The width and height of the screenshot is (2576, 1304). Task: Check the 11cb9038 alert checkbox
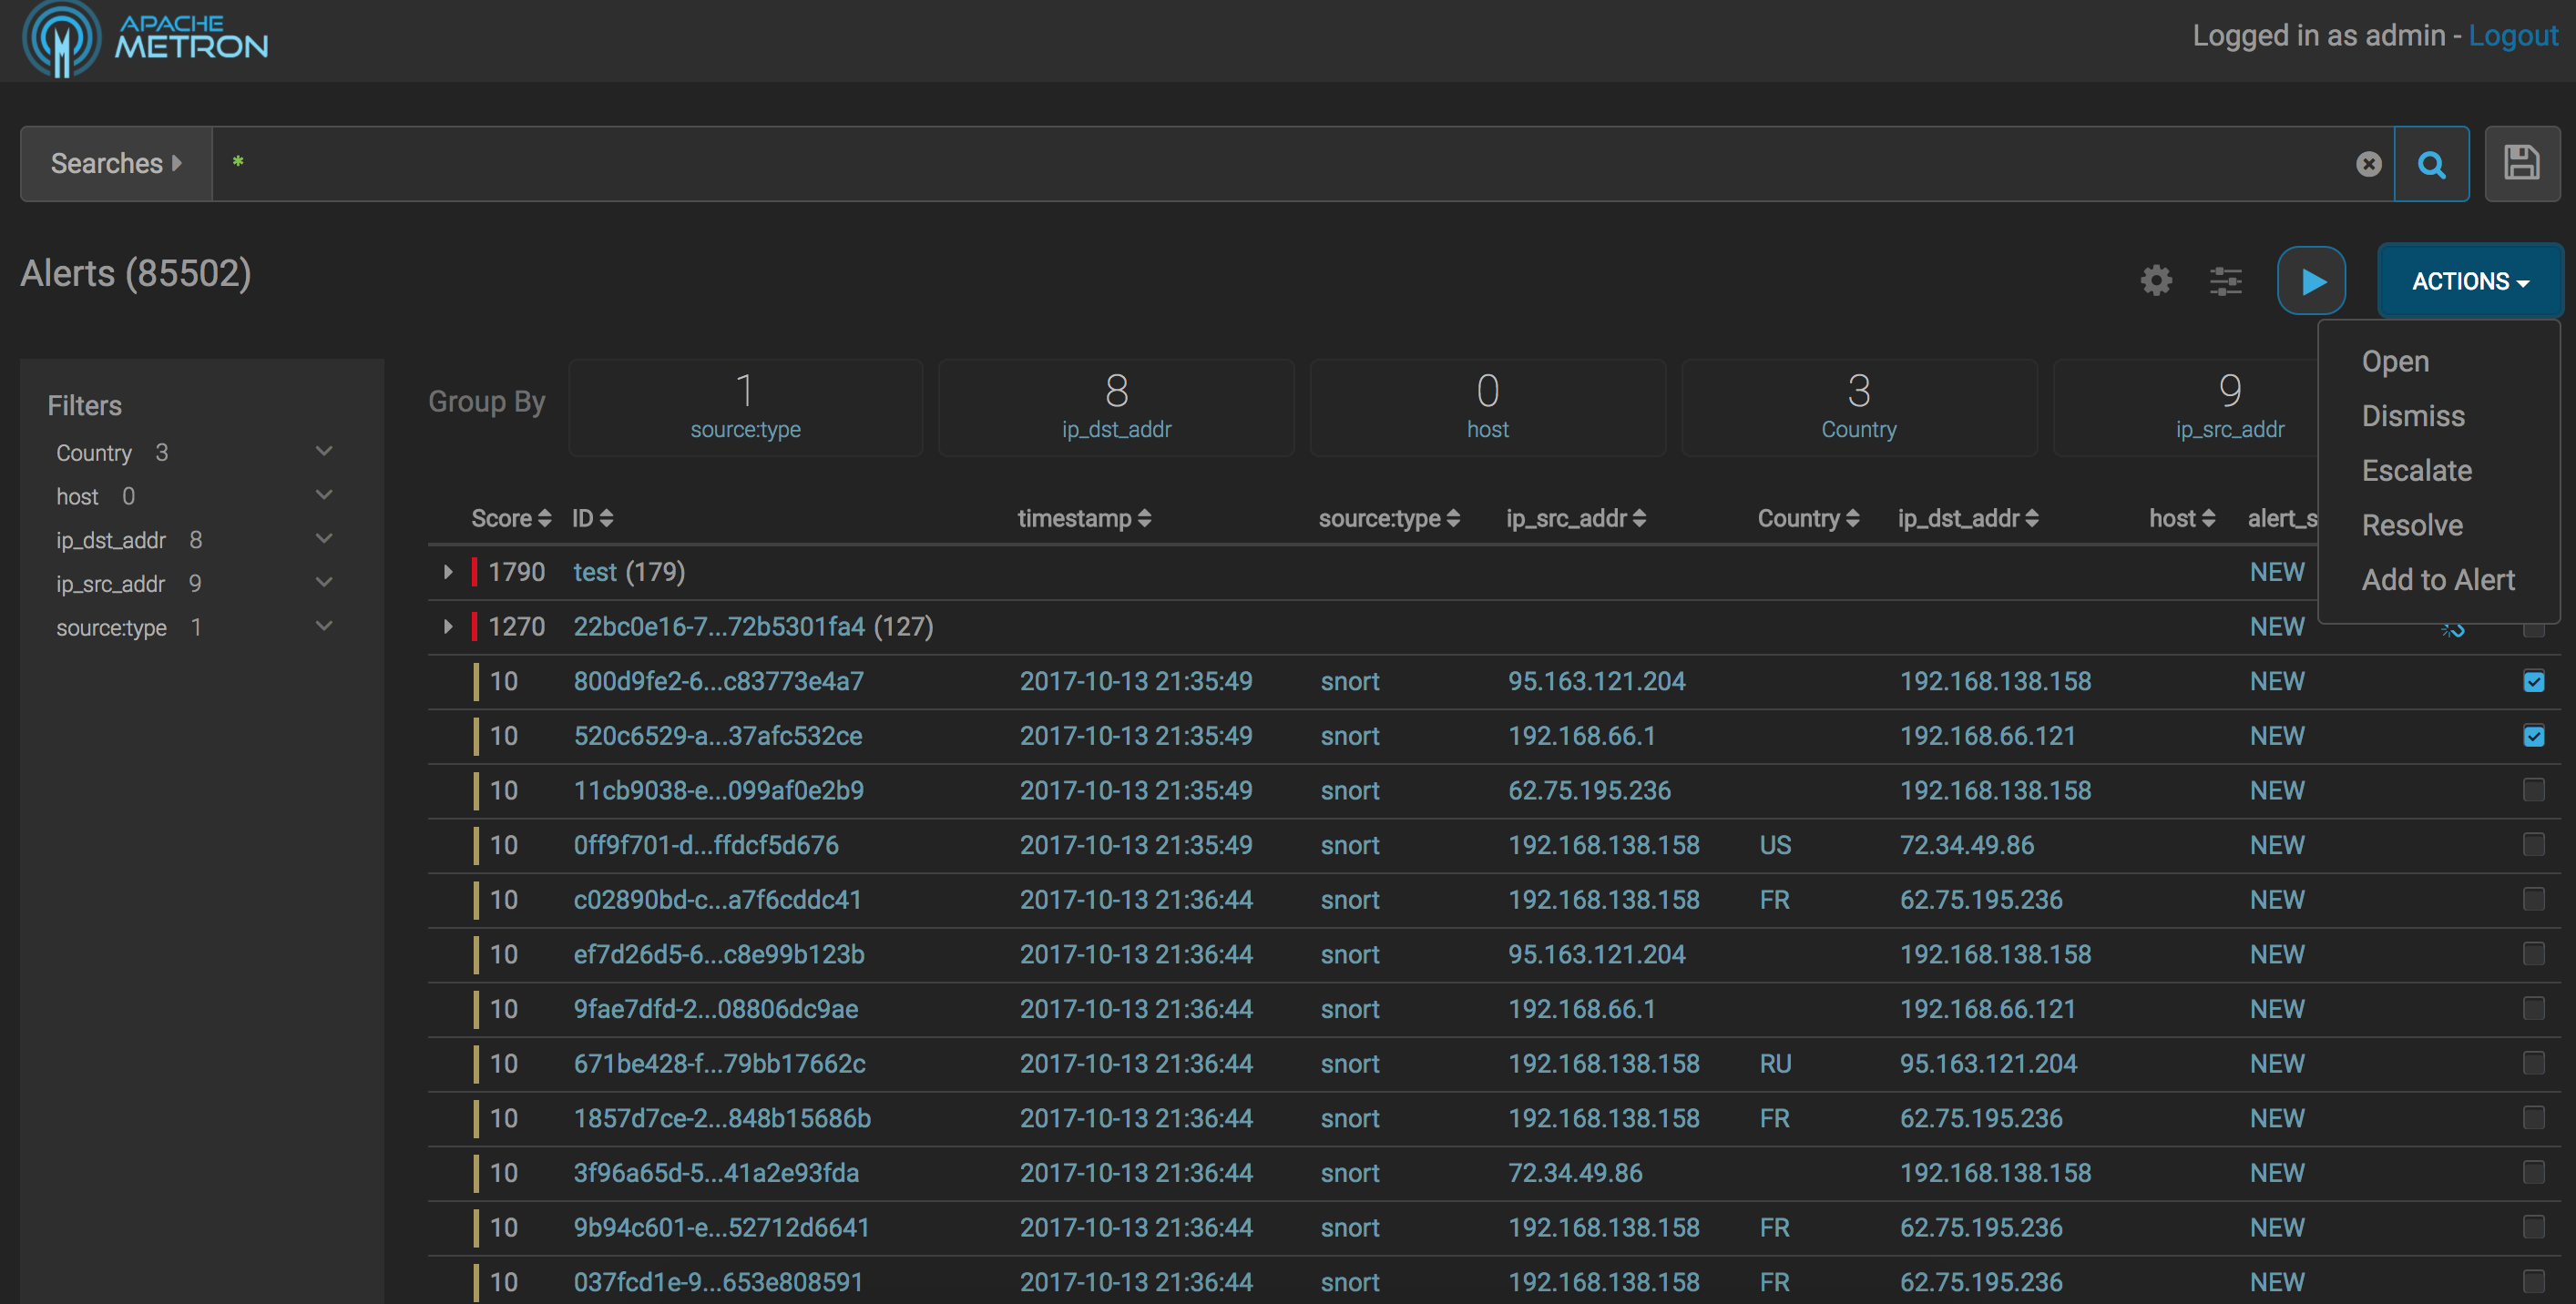2533,790
